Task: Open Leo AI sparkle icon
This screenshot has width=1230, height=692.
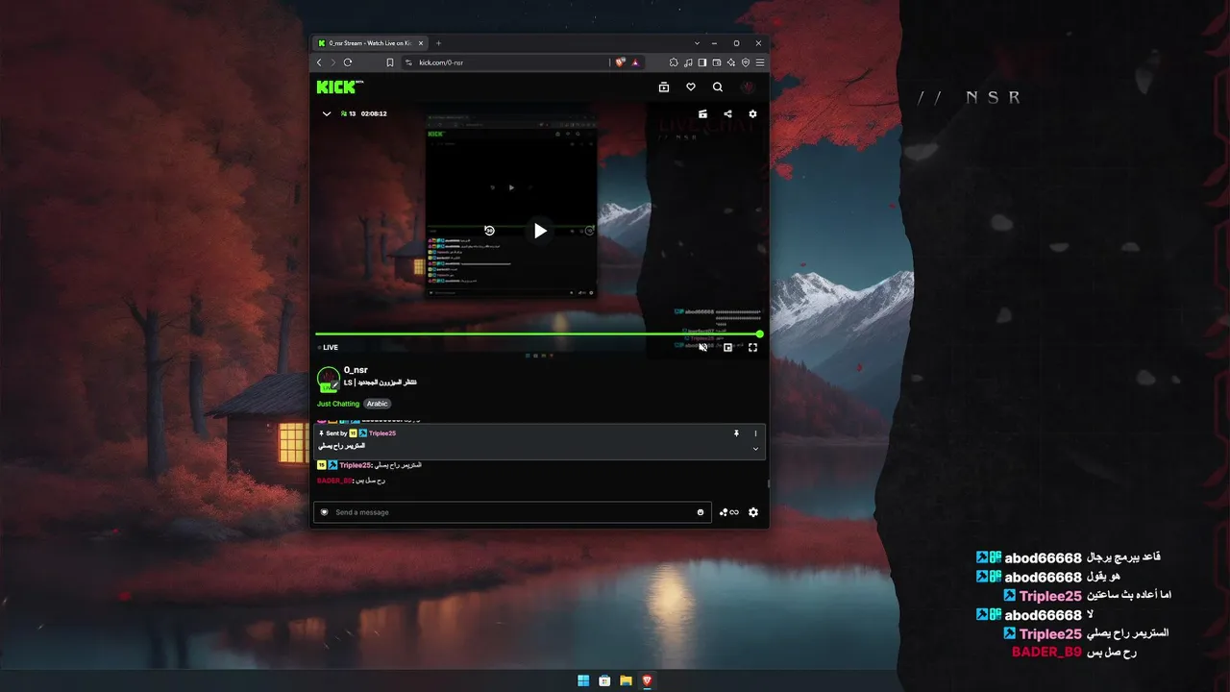Action: click(731, 62)
